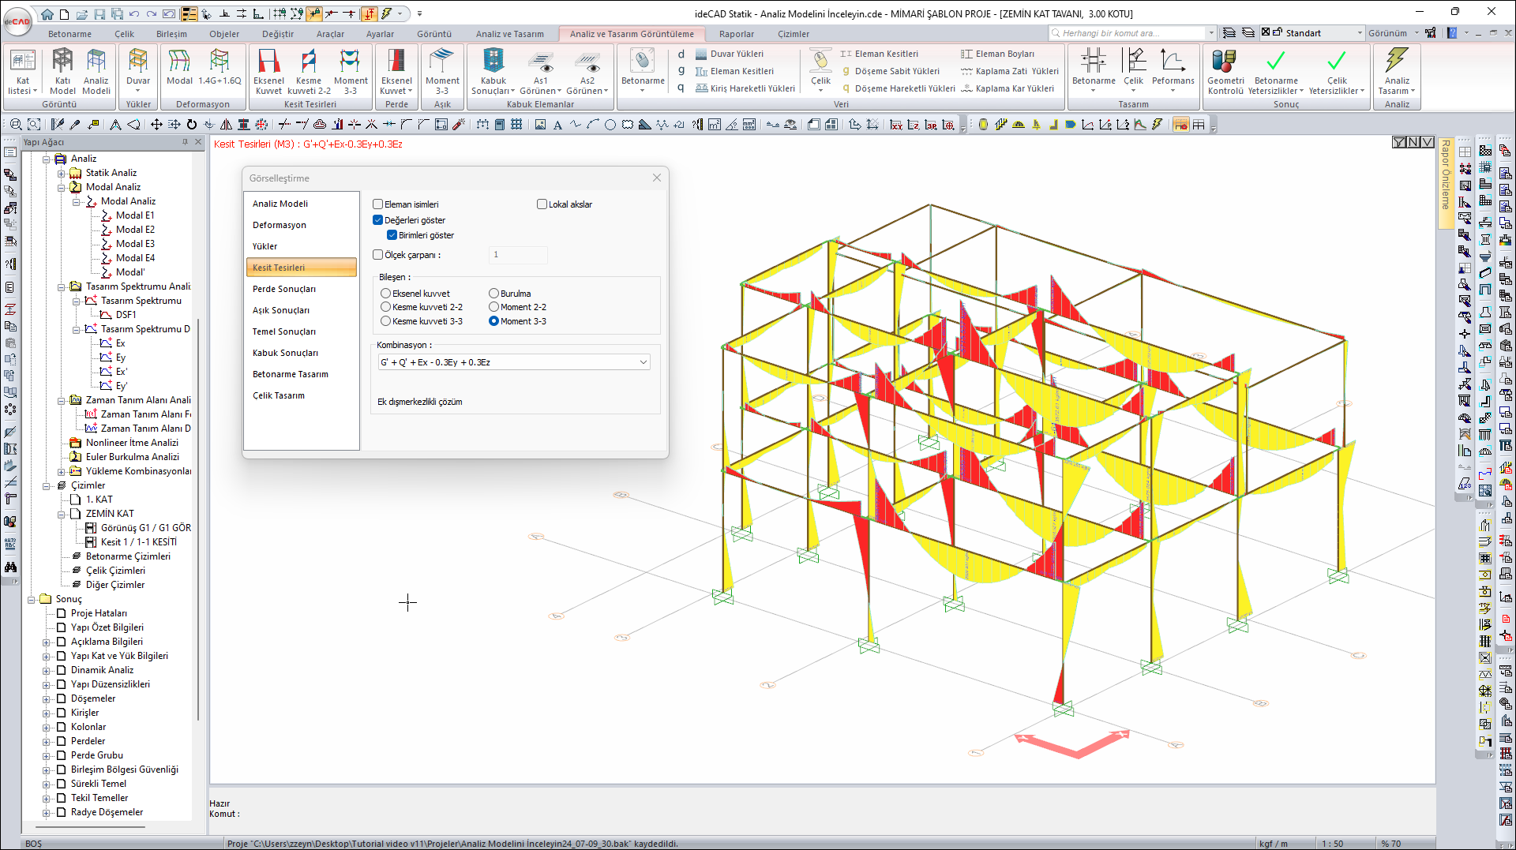Expand the Dinamik Analiz tree node

point(47,670)
